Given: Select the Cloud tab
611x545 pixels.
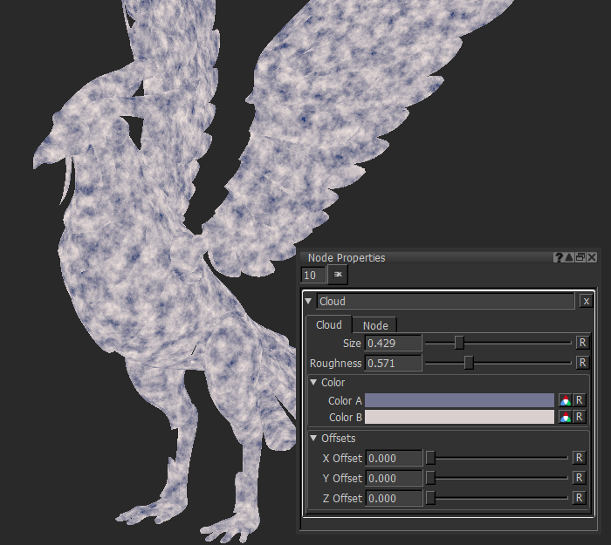Looking at the screenshot, I should 329,325.
